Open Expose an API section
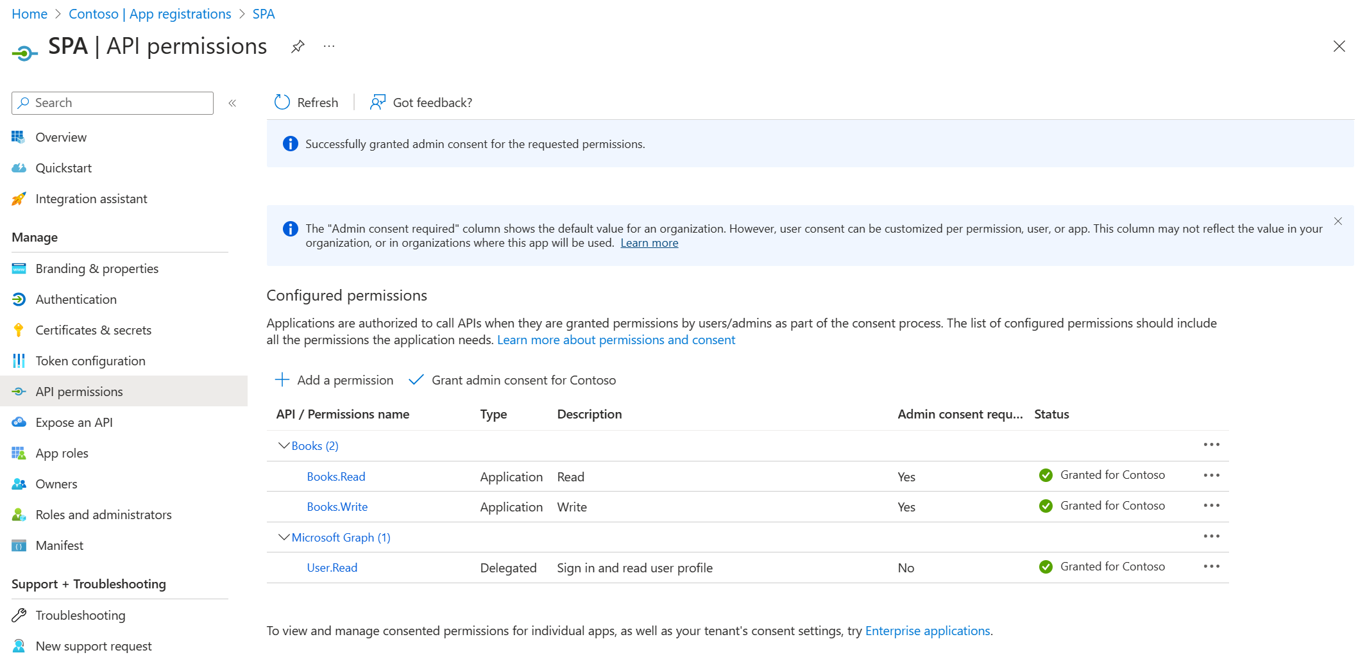 [x=74, y=422]
